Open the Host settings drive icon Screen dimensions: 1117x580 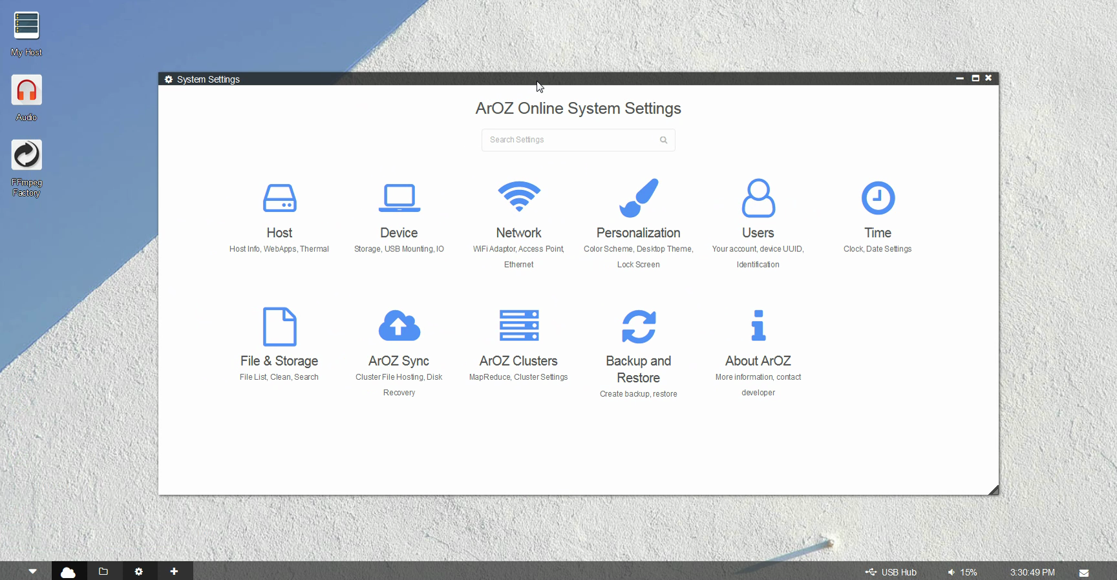pos(279,198)
